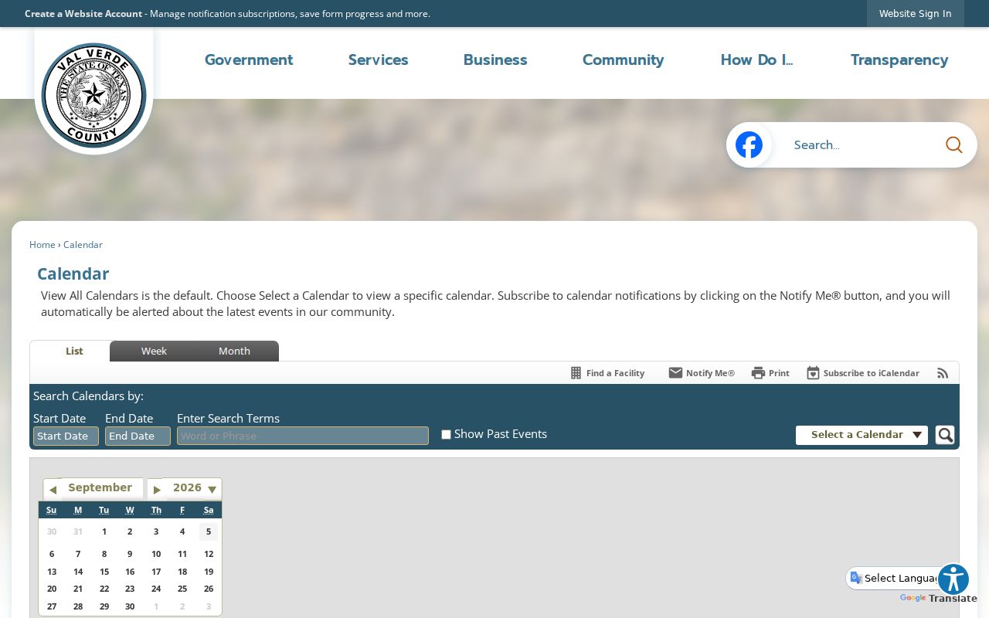Go to previous month arrow

pyautogui.click(x=53, y=490)
